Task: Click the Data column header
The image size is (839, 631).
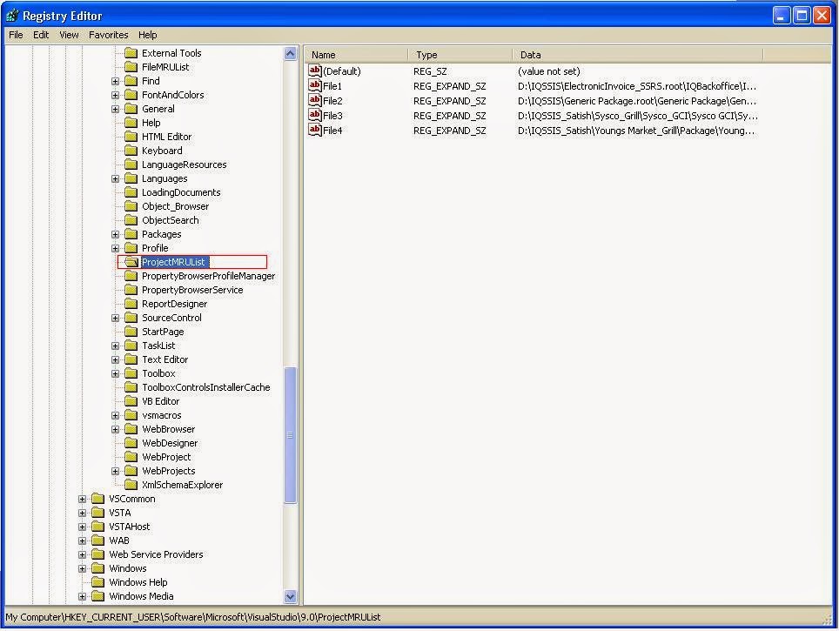Action: (638, 55)
